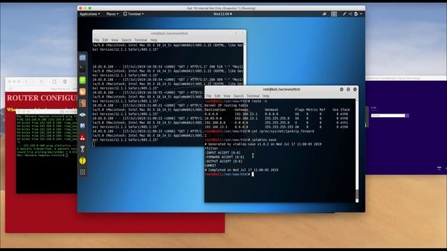Click the front terminal vertical scrollbar
Screen dimensions: 447x251
click(357, 151)
